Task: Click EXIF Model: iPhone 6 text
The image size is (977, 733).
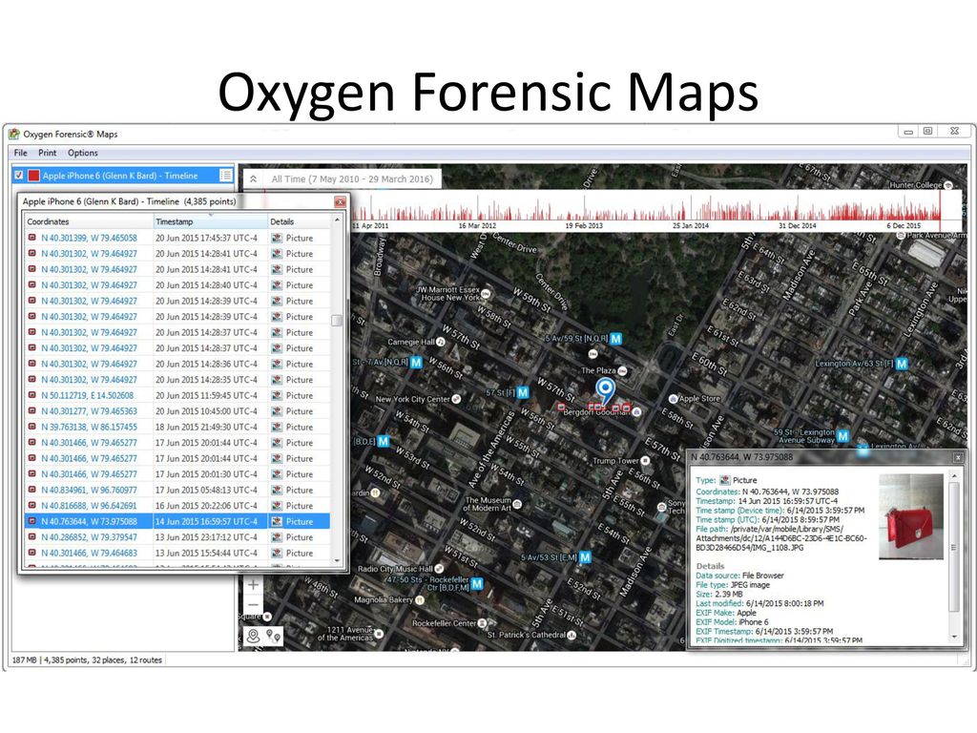Action: click(x=732, y=622)
